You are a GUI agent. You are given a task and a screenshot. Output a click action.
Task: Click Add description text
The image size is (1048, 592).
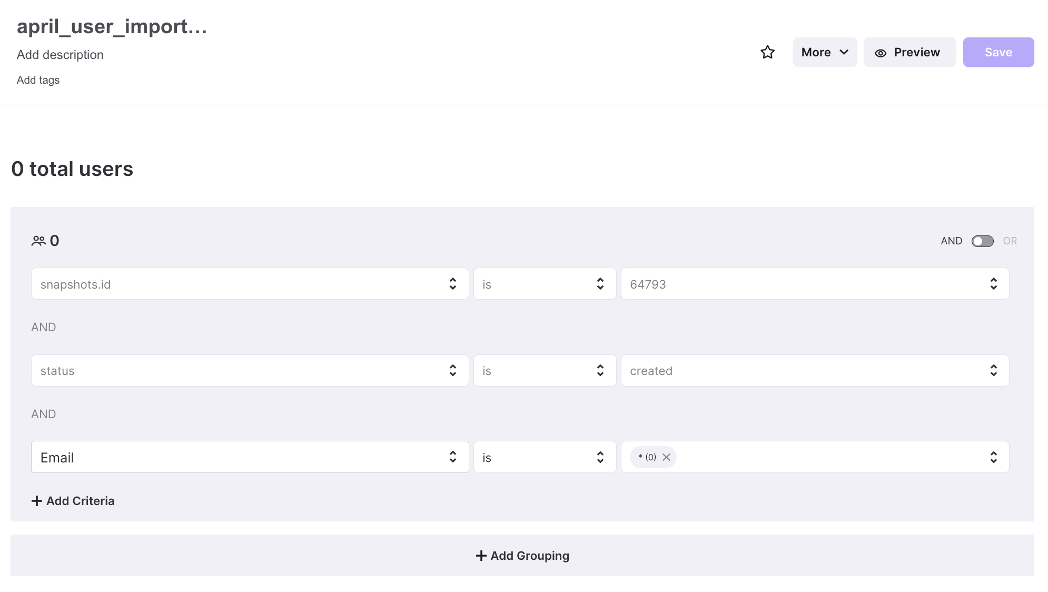tap(60, 55)
